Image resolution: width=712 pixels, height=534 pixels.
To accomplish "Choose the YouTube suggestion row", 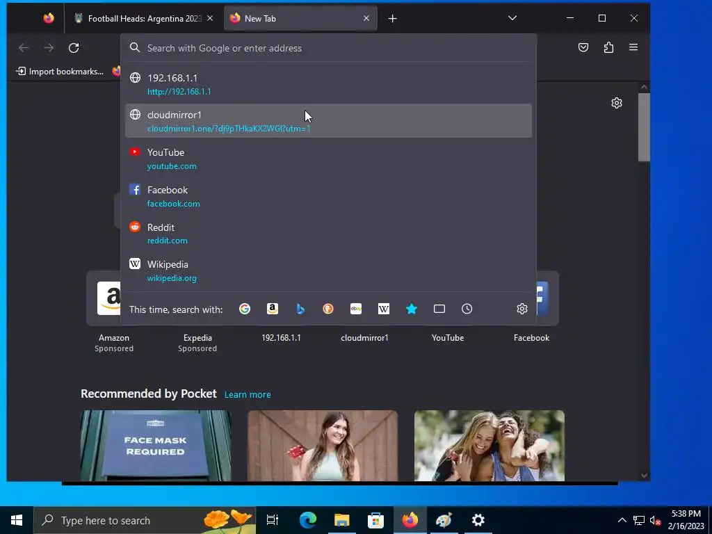I will 328,159.
